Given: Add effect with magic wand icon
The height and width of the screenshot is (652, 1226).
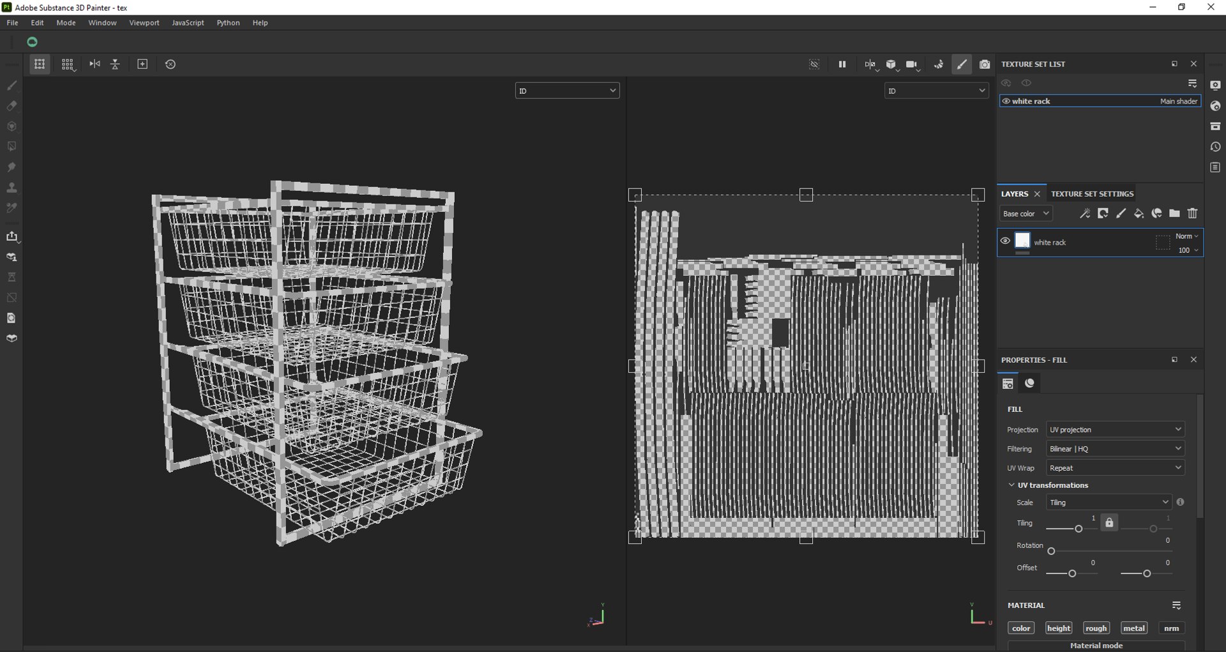Looking at the screenshot, I should tap(1084, 213).
